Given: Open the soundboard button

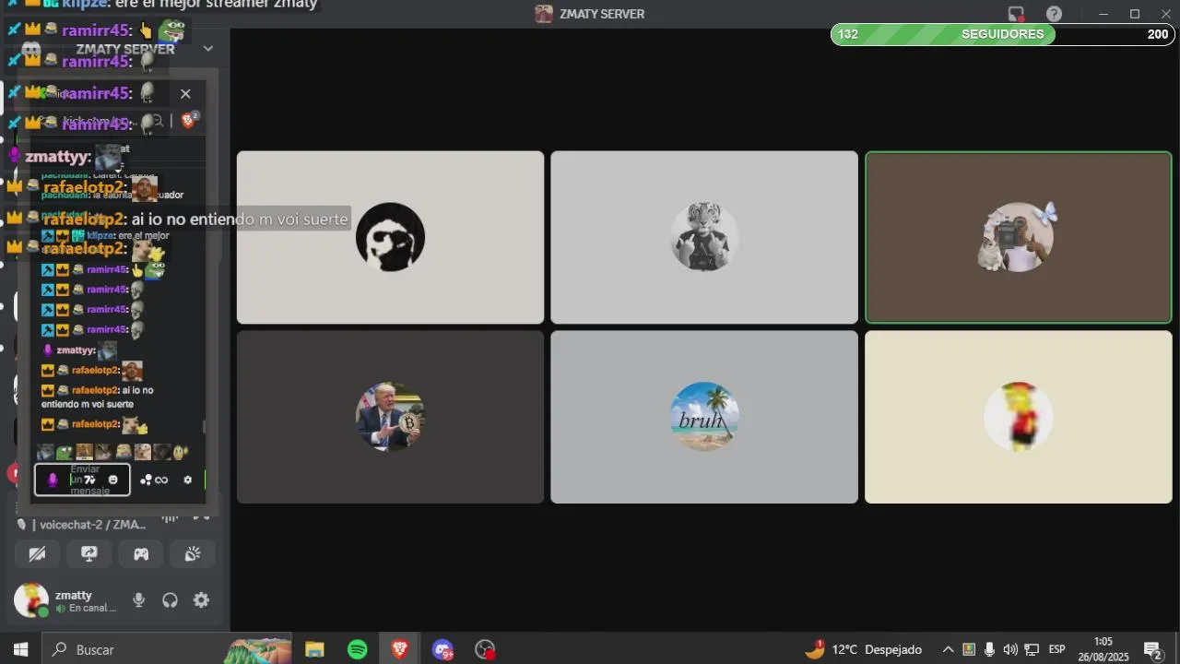Looking at the screenshot, I should point(193,554).
